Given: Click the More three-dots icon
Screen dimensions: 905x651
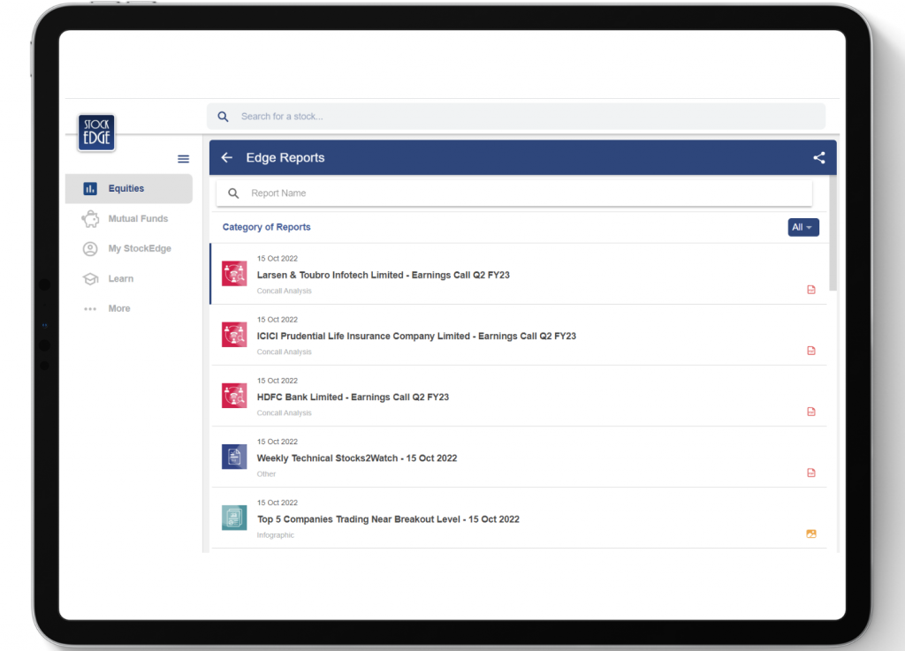Looking at the screenshot, I should click(90, 308).
